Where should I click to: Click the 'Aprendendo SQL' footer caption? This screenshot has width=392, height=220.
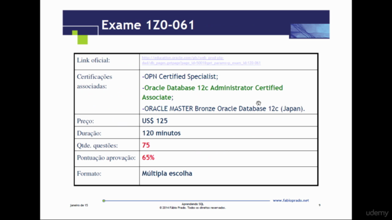click(192, 204)
